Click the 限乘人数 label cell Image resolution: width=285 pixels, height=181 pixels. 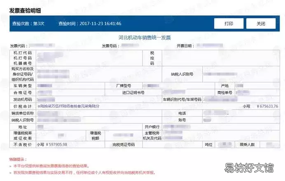[x=247, y=145]
